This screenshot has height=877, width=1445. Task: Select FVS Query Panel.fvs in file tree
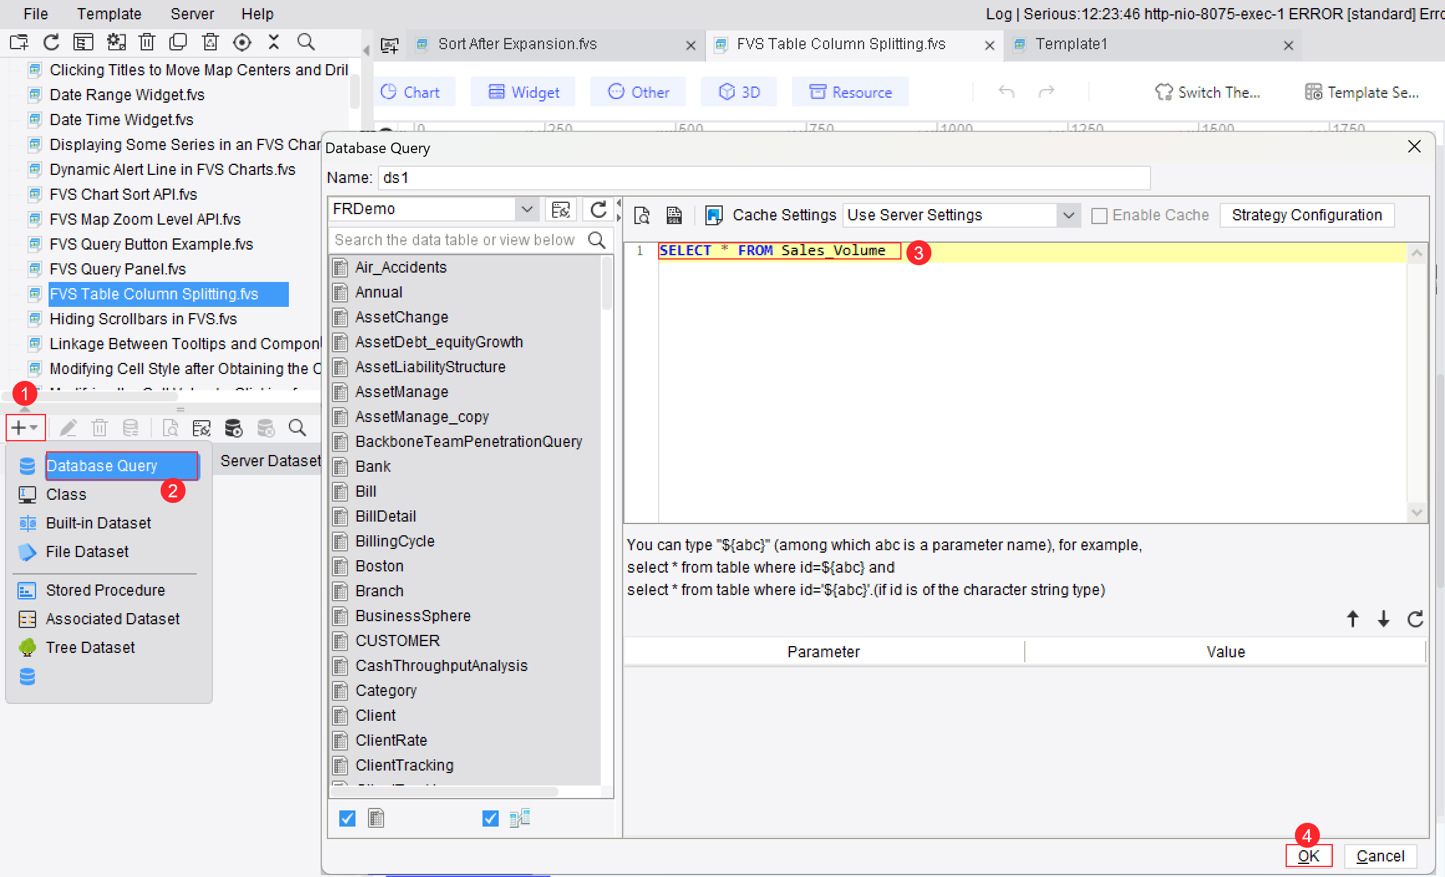click(118, 269)
